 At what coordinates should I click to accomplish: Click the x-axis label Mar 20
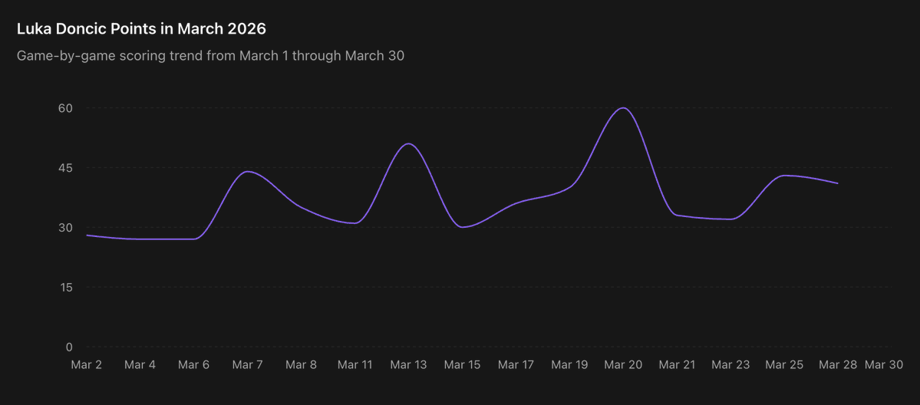click(x=623, y=365)
